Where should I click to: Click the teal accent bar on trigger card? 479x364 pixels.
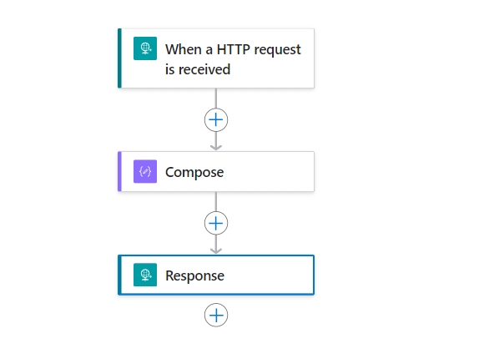[x=120, y=58]
